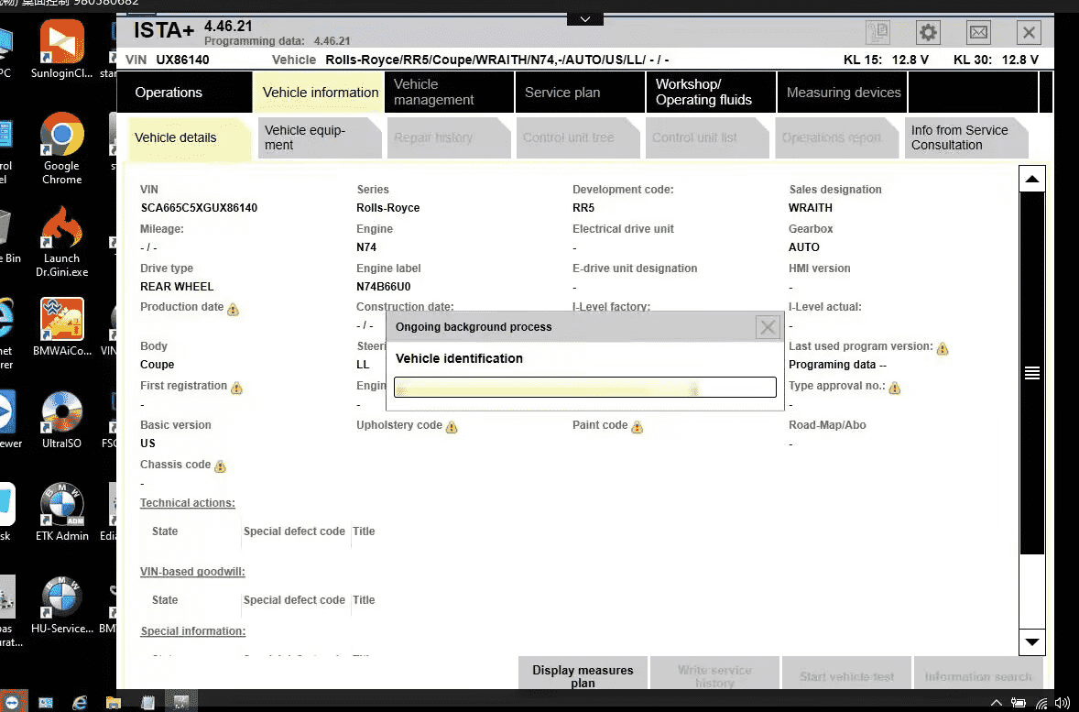Click the volume speaker tray icon
The width and height of the screenshot is (1079, 712).
coord(1062,703)
